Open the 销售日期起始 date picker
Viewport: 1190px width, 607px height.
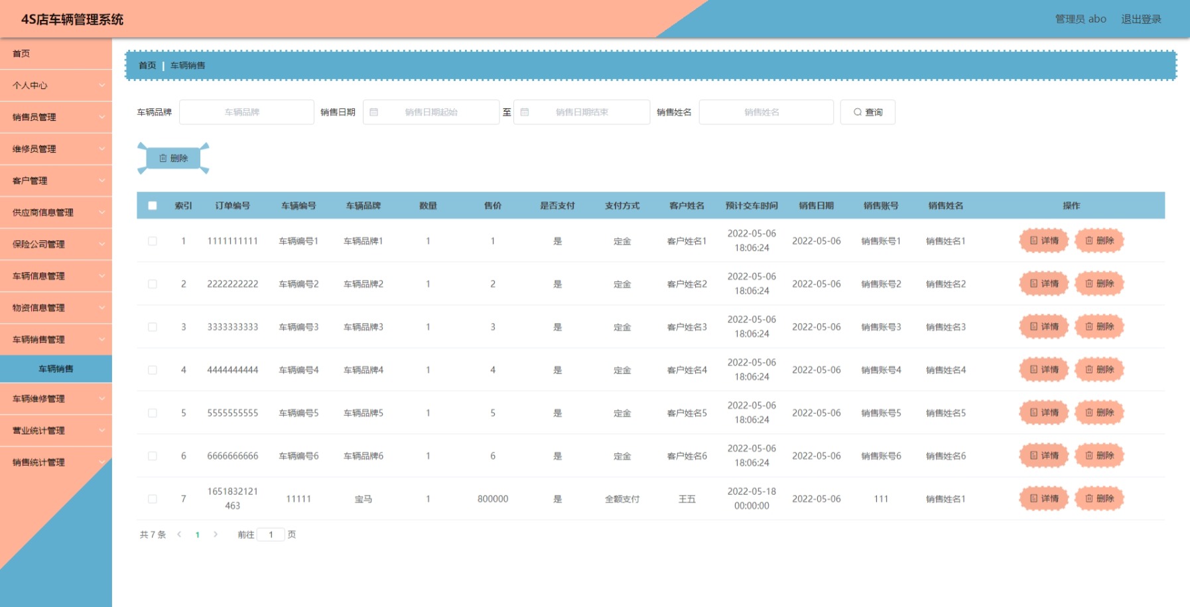coord(431,112)
